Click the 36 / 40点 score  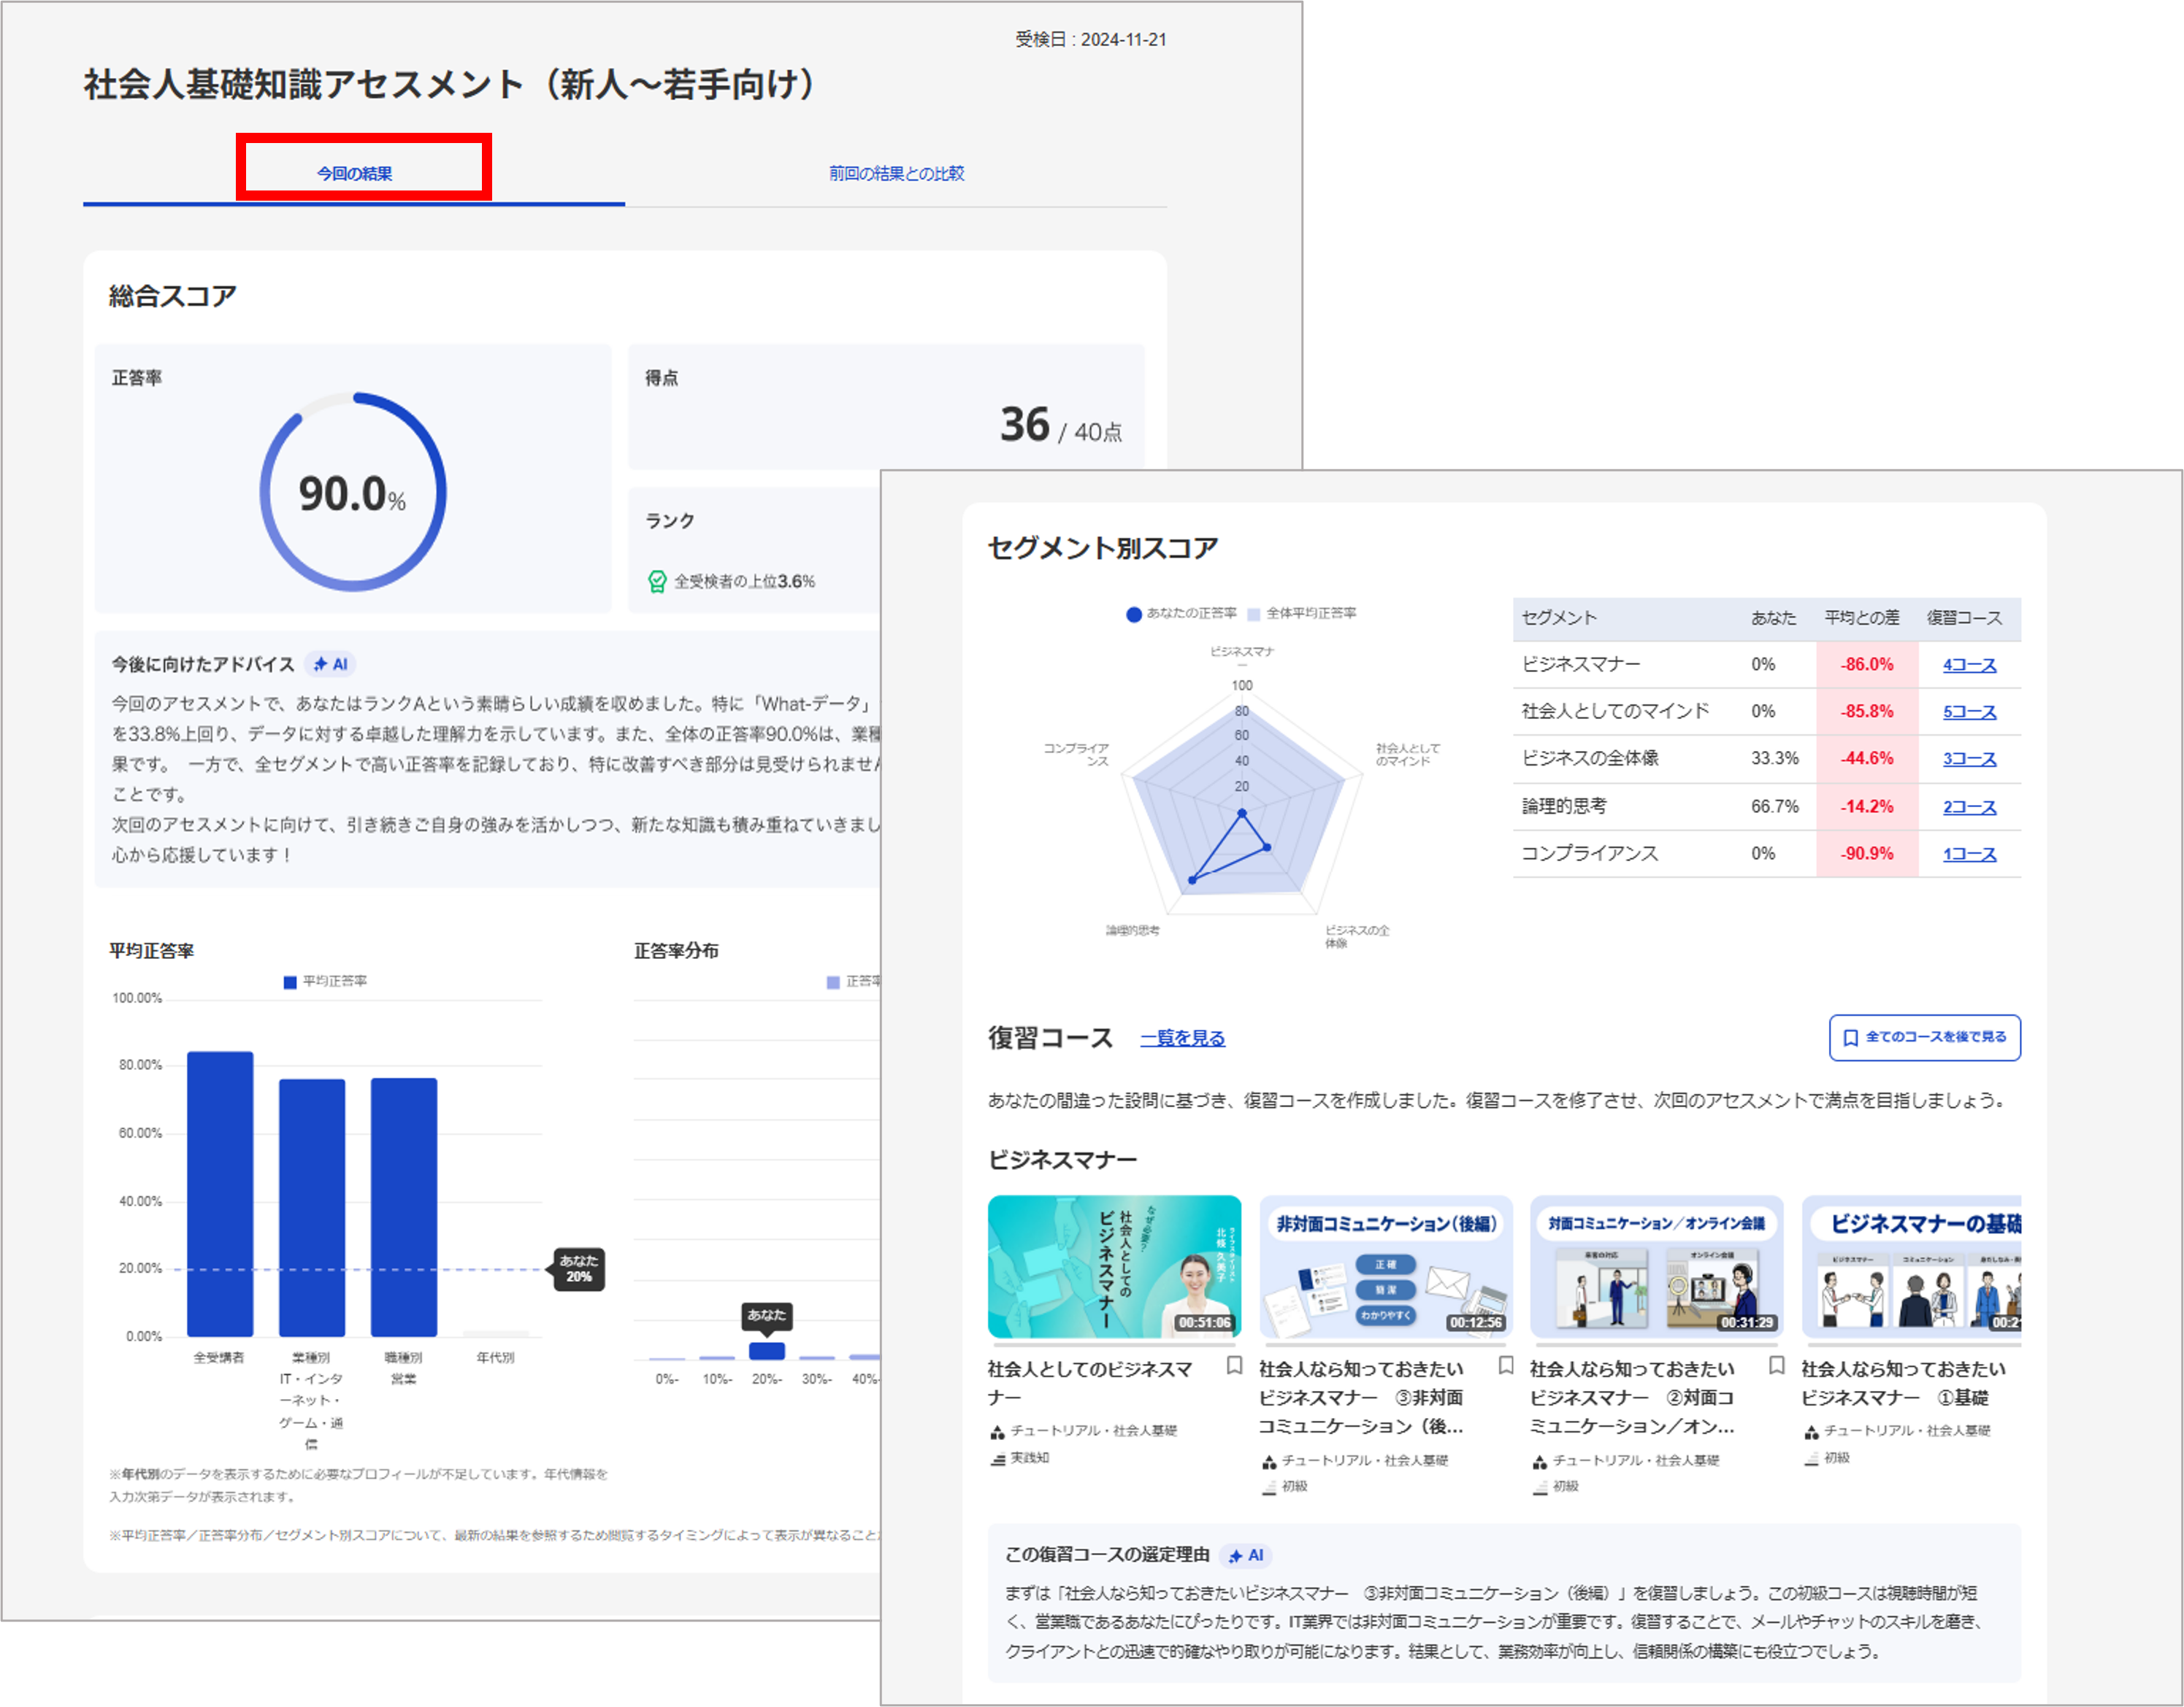[1061, 425]
